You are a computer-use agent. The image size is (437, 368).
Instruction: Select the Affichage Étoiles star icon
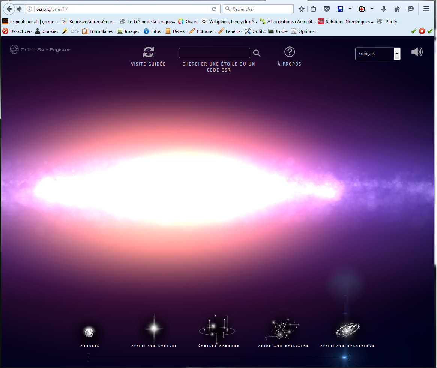point(154,329)
